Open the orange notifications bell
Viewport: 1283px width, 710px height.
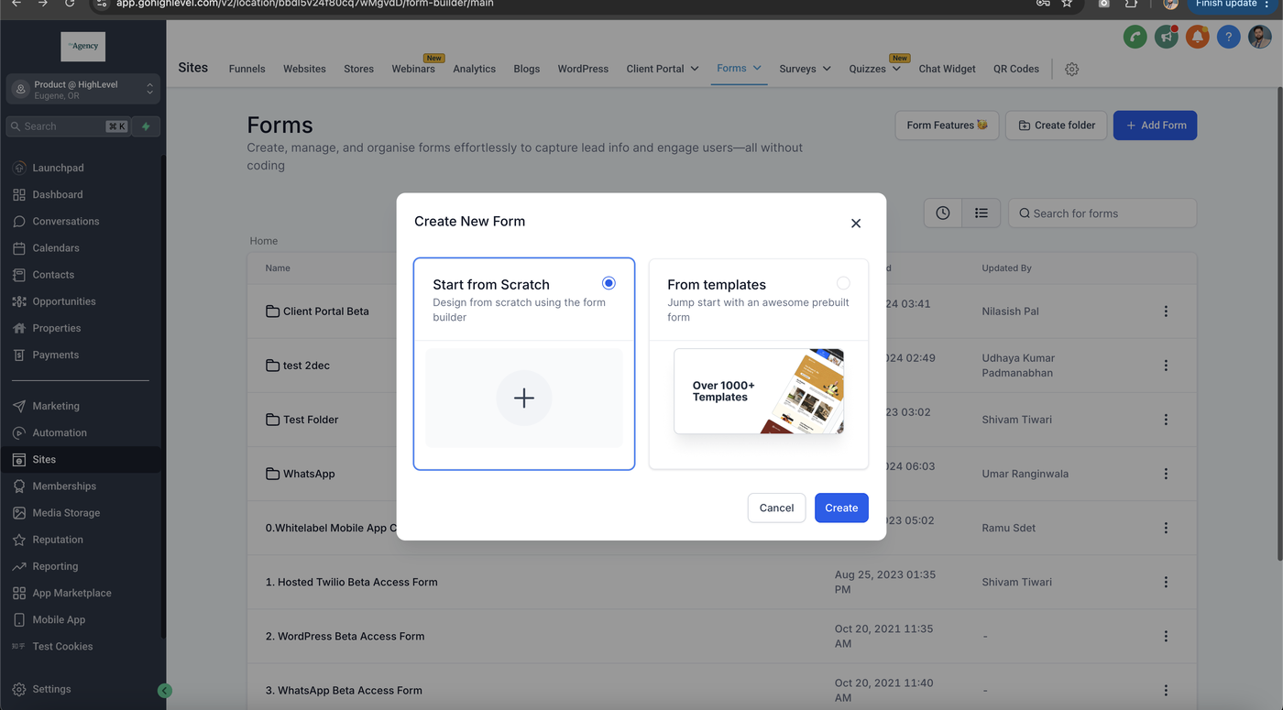coord(1197,37)
